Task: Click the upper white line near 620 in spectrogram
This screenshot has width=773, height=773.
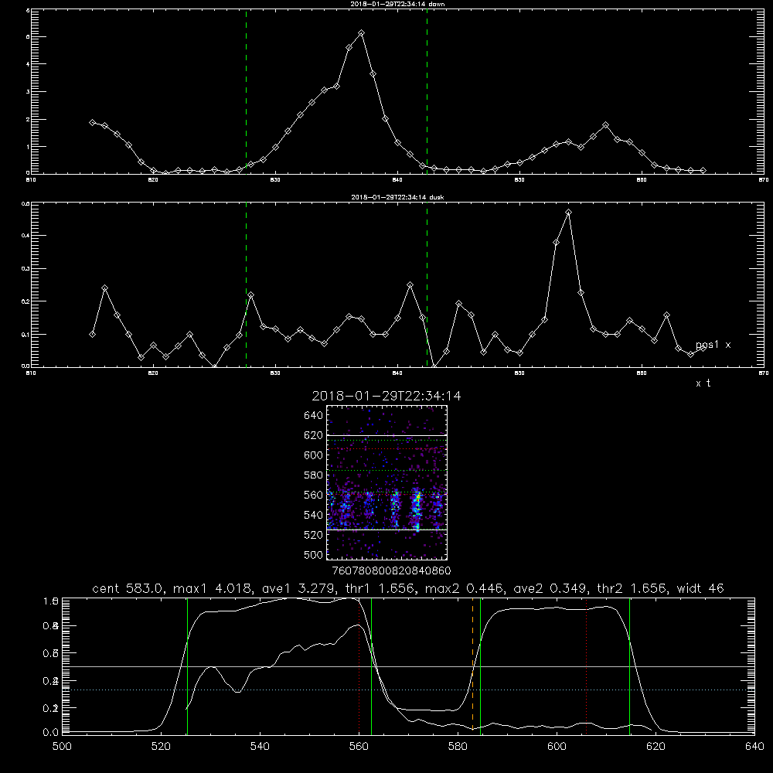Action: (386, 435)
